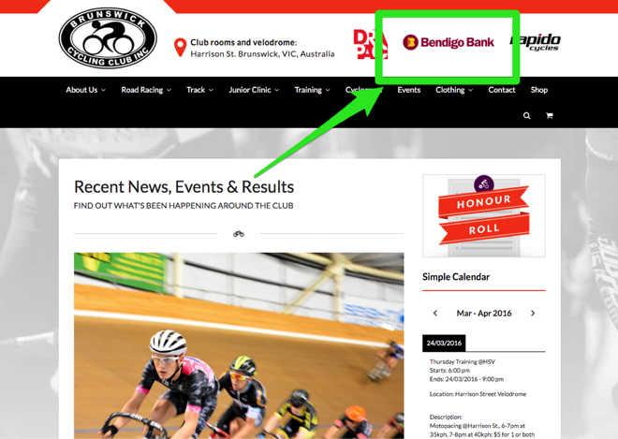Image resolution: width=618 pixels, height=439 pixels.
Task: Open the Bendigo Bank sponsor logo
Action: [449, 42]
